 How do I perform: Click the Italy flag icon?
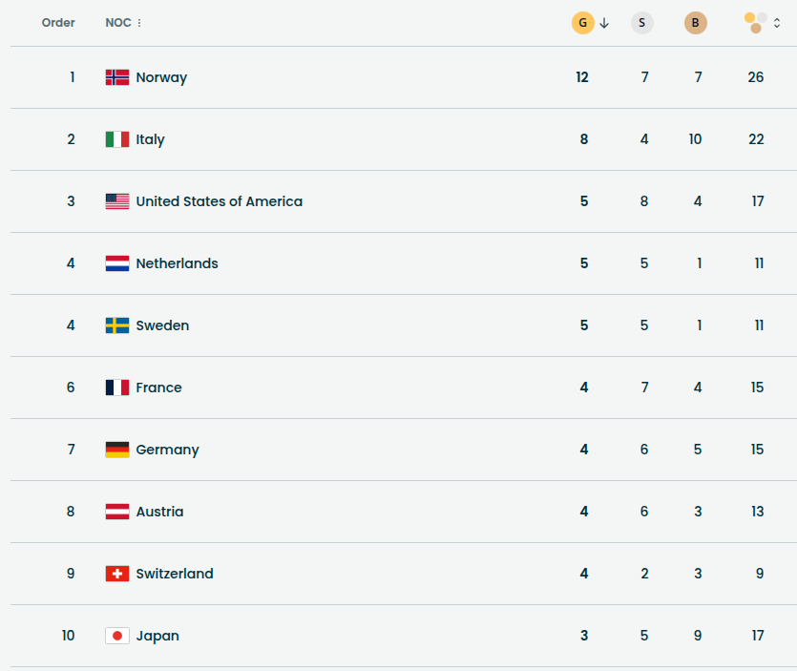[x=116, y=139]
